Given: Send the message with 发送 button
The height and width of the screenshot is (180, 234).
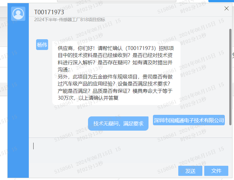Looking at the screenshot, I should point(190,171).
